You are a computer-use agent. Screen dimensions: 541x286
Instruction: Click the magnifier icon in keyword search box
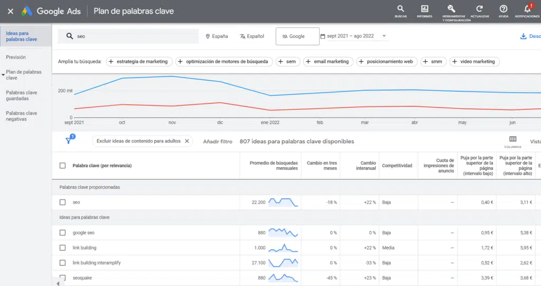click(70, 36)
